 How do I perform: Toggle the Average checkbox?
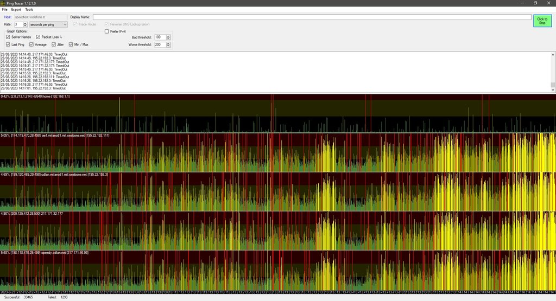coord(31,44)
